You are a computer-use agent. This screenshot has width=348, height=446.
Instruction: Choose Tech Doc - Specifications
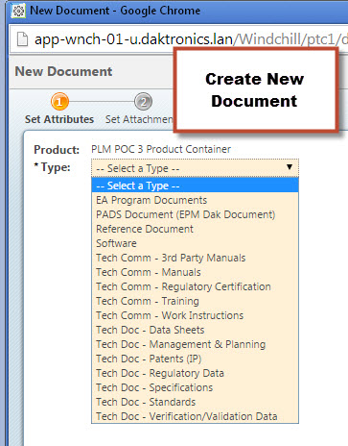click(195, 387)
